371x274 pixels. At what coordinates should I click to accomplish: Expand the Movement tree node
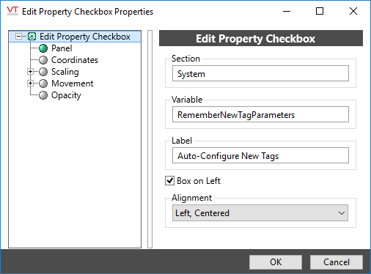pos(30,84)
